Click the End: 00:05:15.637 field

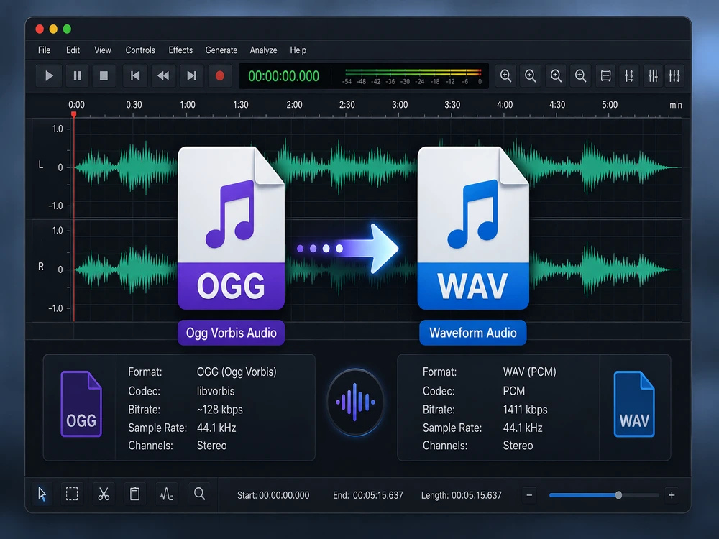367,495
